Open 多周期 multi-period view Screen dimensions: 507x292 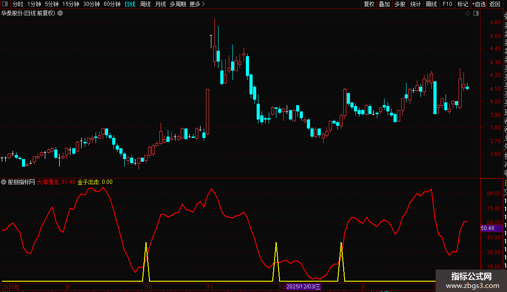click(178, 4)
